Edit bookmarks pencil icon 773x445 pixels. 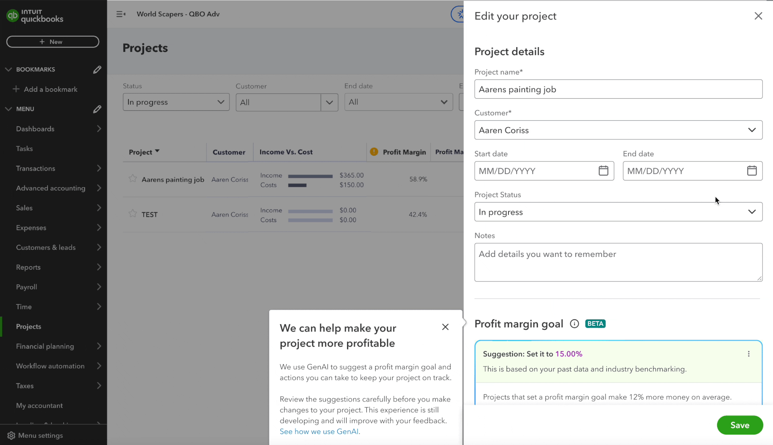(97, 70)
